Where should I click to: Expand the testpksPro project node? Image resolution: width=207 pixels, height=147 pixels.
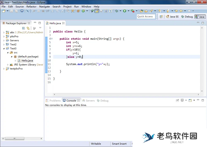(4, 69)
